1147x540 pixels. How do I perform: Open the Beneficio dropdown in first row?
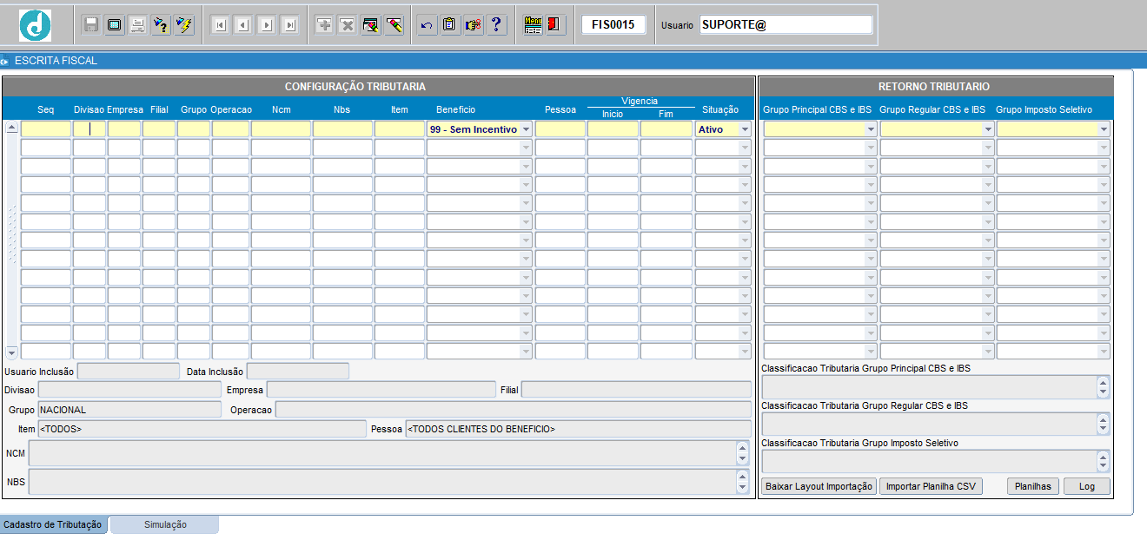click(526, 129)
